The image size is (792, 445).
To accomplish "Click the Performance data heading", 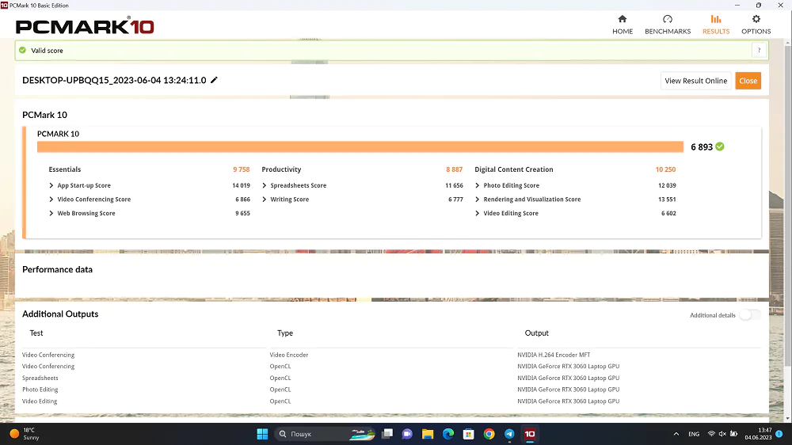I will (57, 270).
